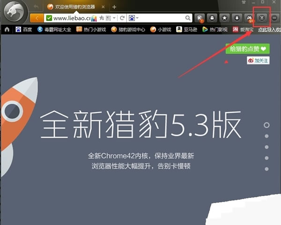Select the 欢迎使用猎豹浏览器 tab
This screenshot has width=281, height=225.
click(74, 7)
